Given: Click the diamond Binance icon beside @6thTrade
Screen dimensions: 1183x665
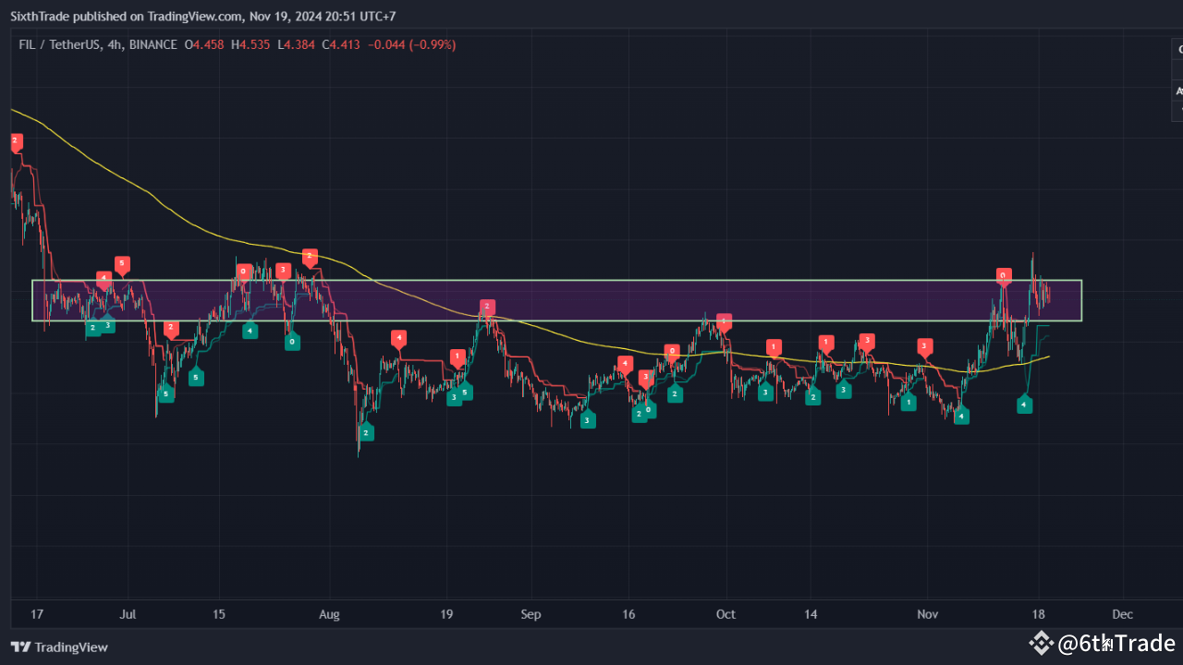Looking at the screenshot, I should [x=1042, y=643].
